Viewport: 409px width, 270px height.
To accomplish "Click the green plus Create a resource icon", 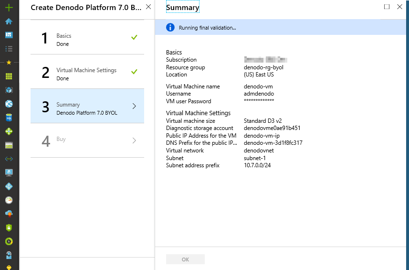I will (9, 8).
